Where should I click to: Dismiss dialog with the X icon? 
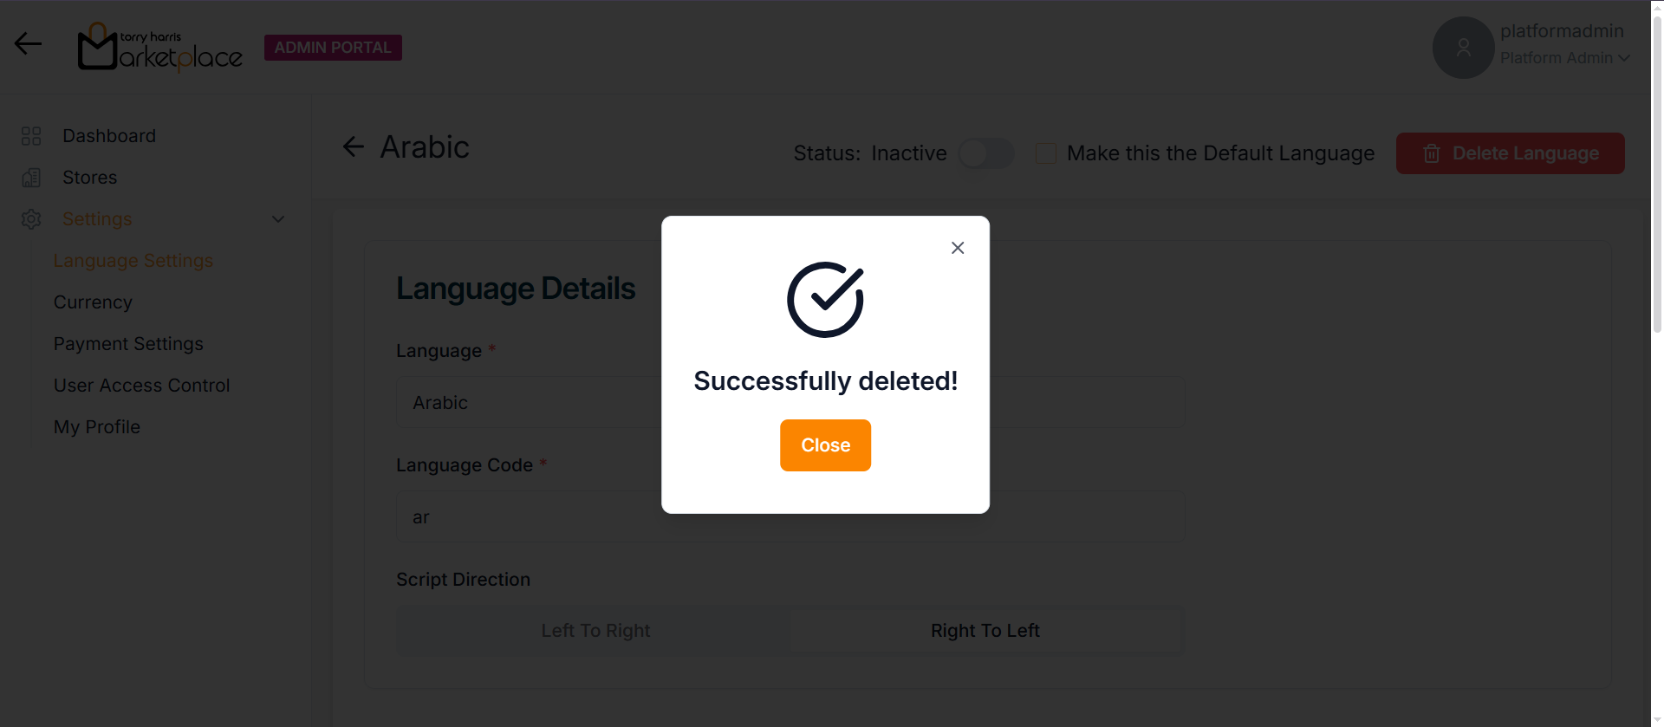[x=958, y=248]
